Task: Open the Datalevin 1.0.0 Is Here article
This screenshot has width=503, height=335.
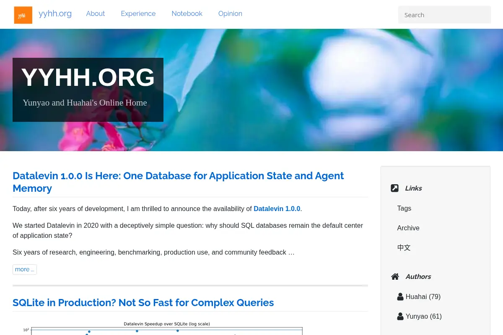Action: pyautogui.click(x=178, y=182)
